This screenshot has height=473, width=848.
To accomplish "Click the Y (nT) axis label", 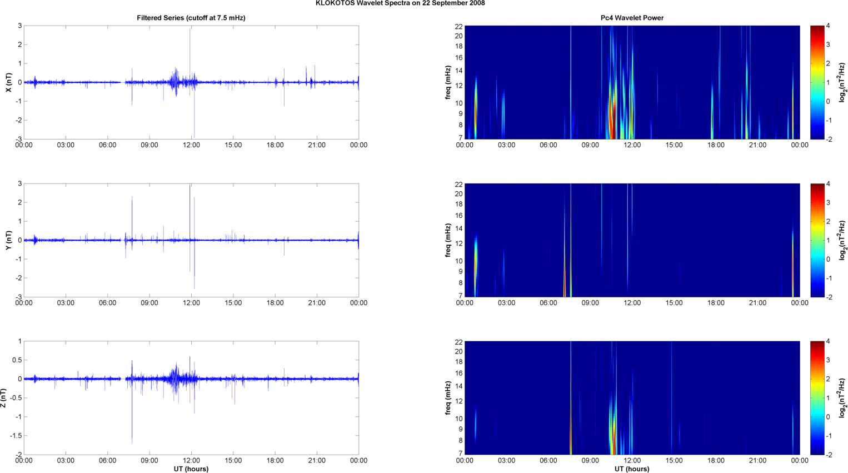I will [8, 240].
